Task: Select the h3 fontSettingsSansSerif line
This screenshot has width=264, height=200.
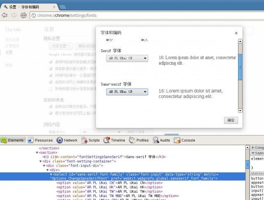Action: point(104,157)
